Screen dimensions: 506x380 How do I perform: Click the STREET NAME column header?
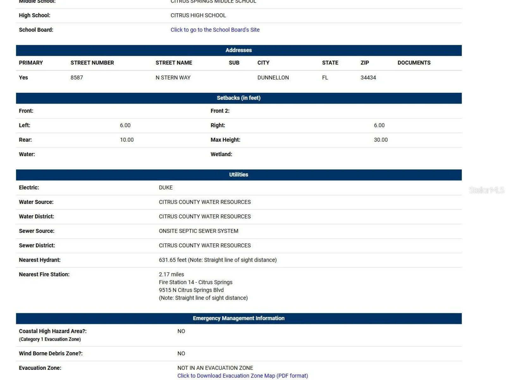(x=174, y=63)
